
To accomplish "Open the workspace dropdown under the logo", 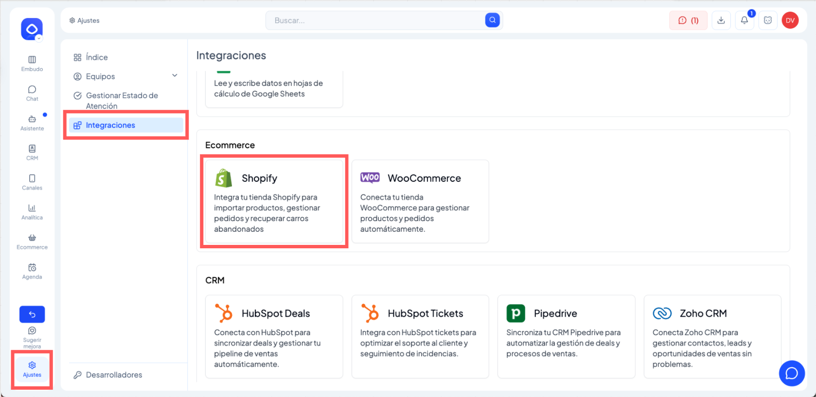I will coord(39,38).
